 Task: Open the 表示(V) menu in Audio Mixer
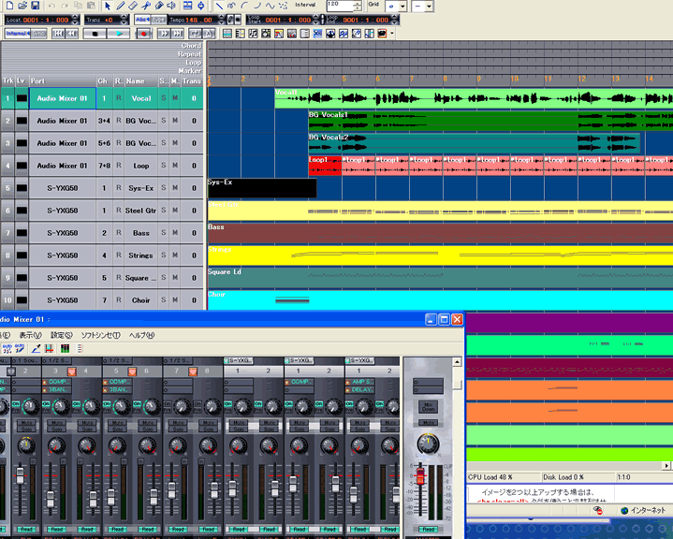tap(31, 335)
